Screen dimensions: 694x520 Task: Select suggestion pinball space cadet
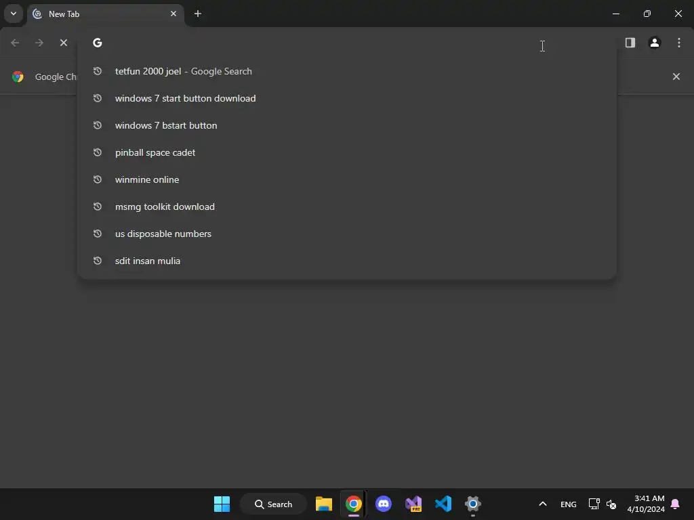click(x=347, y=152)
